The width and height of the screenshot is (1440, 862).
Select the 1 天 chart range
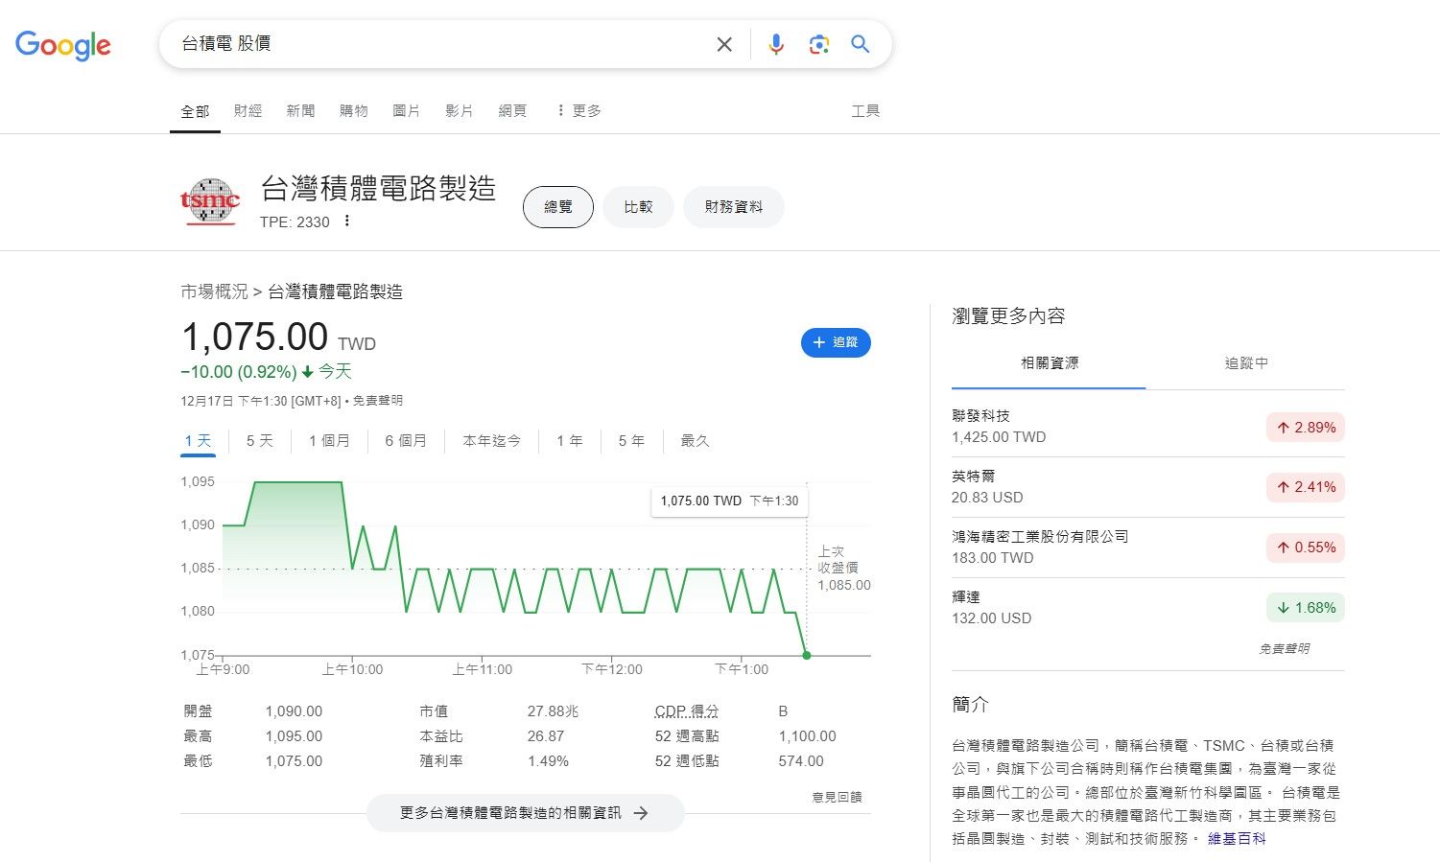[199, 441]
